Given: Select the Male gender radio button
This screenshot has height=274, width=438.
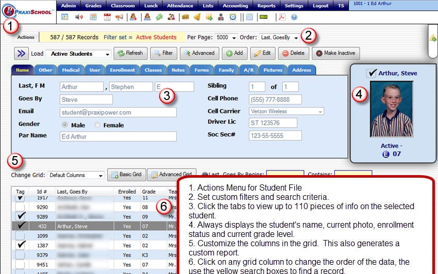Looking at the screenshot, I should click(x=65, y=125).
